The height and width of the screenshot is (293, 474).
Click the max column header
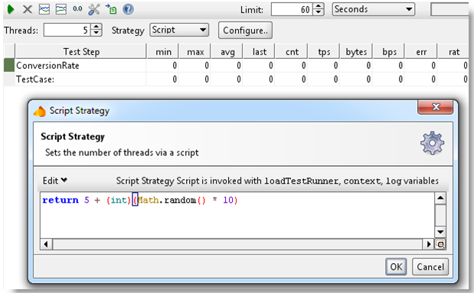[195, 52]
